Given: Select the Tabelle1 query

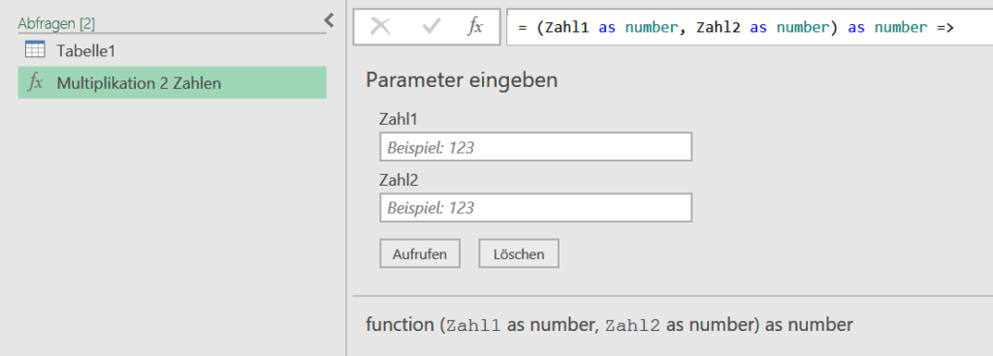Looking at the screenshot, I should [x=172, y=50].
